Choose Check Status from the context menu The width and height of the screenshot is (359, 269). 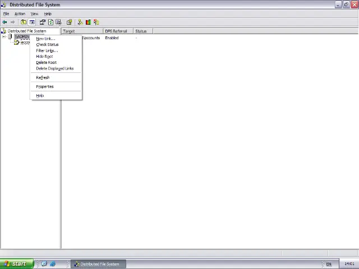coord(56,45)
